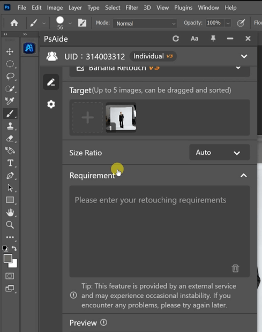Viewport: 262px width, 332px height.
Task: Click the Preview info icon
Action: (103, 322)
